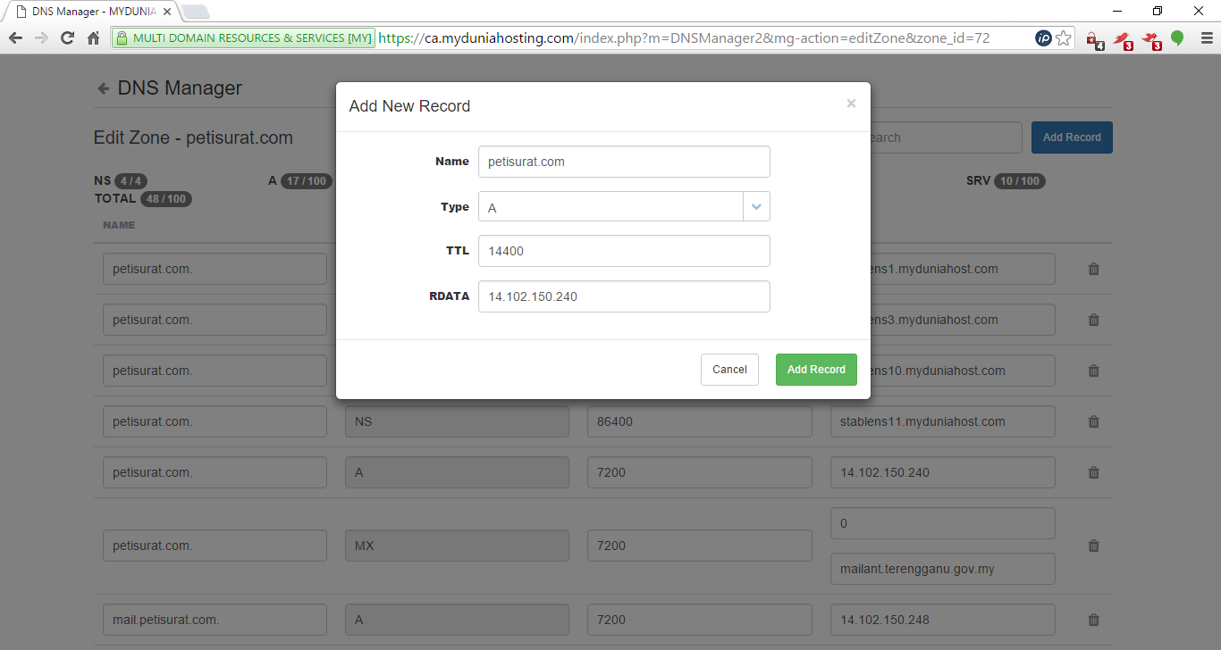Click the URL in the address bar
The width and height of the screenshot is (1221, 650).
(684, 38)
